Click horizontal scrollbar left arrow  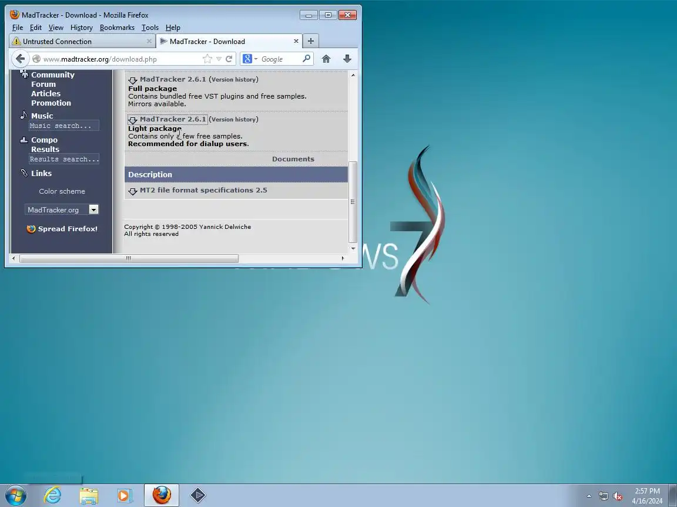[14, 258]
